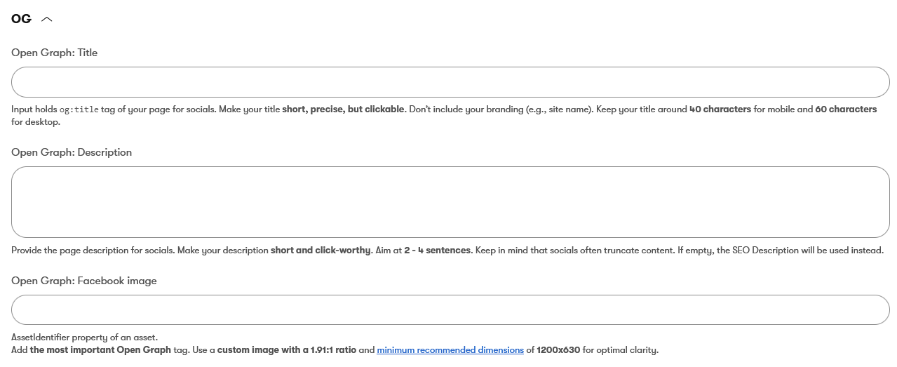897x367 pixels.
Task: Click the bold "custom image with a 1.91:1 ratio" text
Action: 286,350
